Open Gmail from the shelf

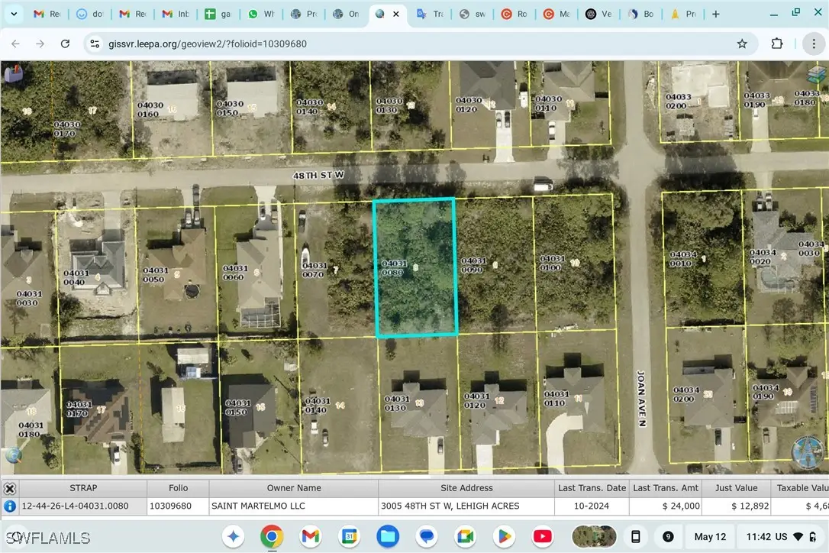(x=311, y=536)
